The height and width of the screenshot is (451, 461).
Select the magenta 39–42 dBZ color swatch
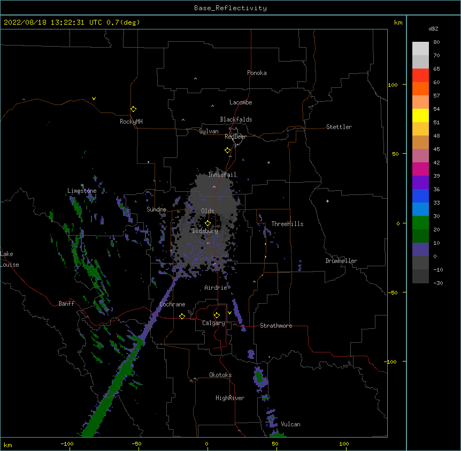420,169
